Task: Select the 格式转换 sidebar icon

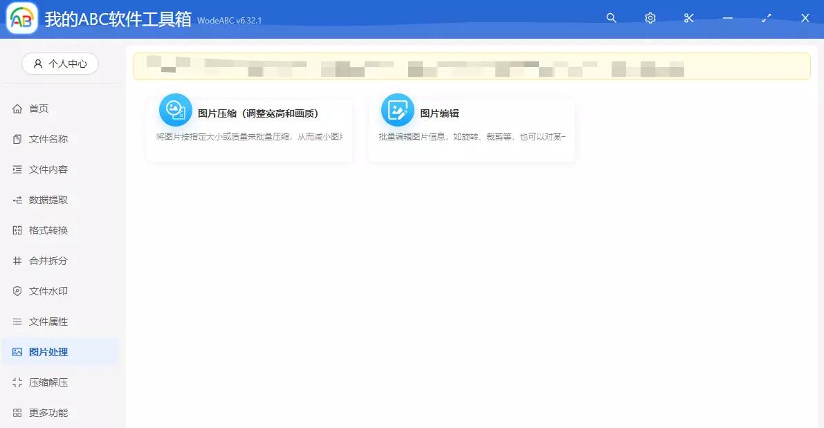Action: [x=17, y=230]
